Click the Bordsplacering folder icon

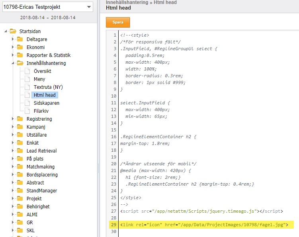coord(20,174)
